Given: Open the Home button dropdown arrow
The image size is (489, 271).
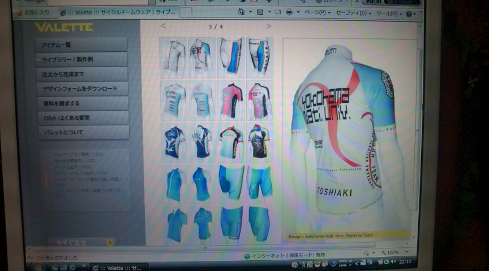Looking at the screenshot, I should click(250, 12).
